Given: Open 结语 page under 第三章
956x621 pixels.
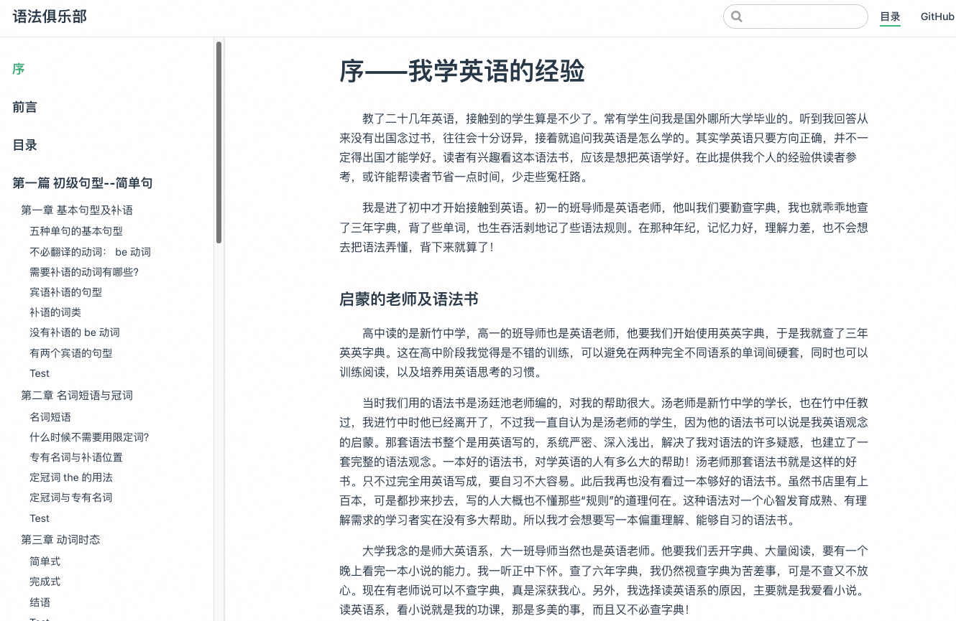Looking at the screenshot, I should 40,602.
